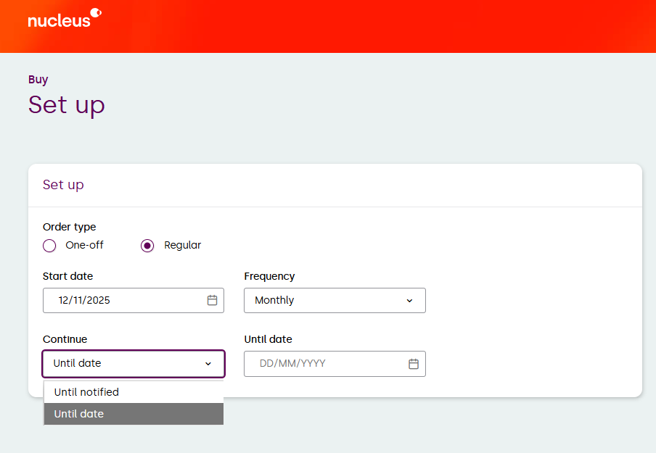Viewport: 656px width, 453px height.
Task: Click inside the Start date input field
Action: pos(123,300)
